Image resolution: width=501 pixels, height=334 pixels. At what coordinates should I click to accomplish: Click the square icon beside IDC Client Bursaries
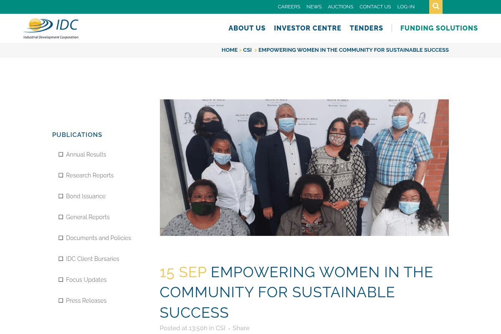point(61,258)
